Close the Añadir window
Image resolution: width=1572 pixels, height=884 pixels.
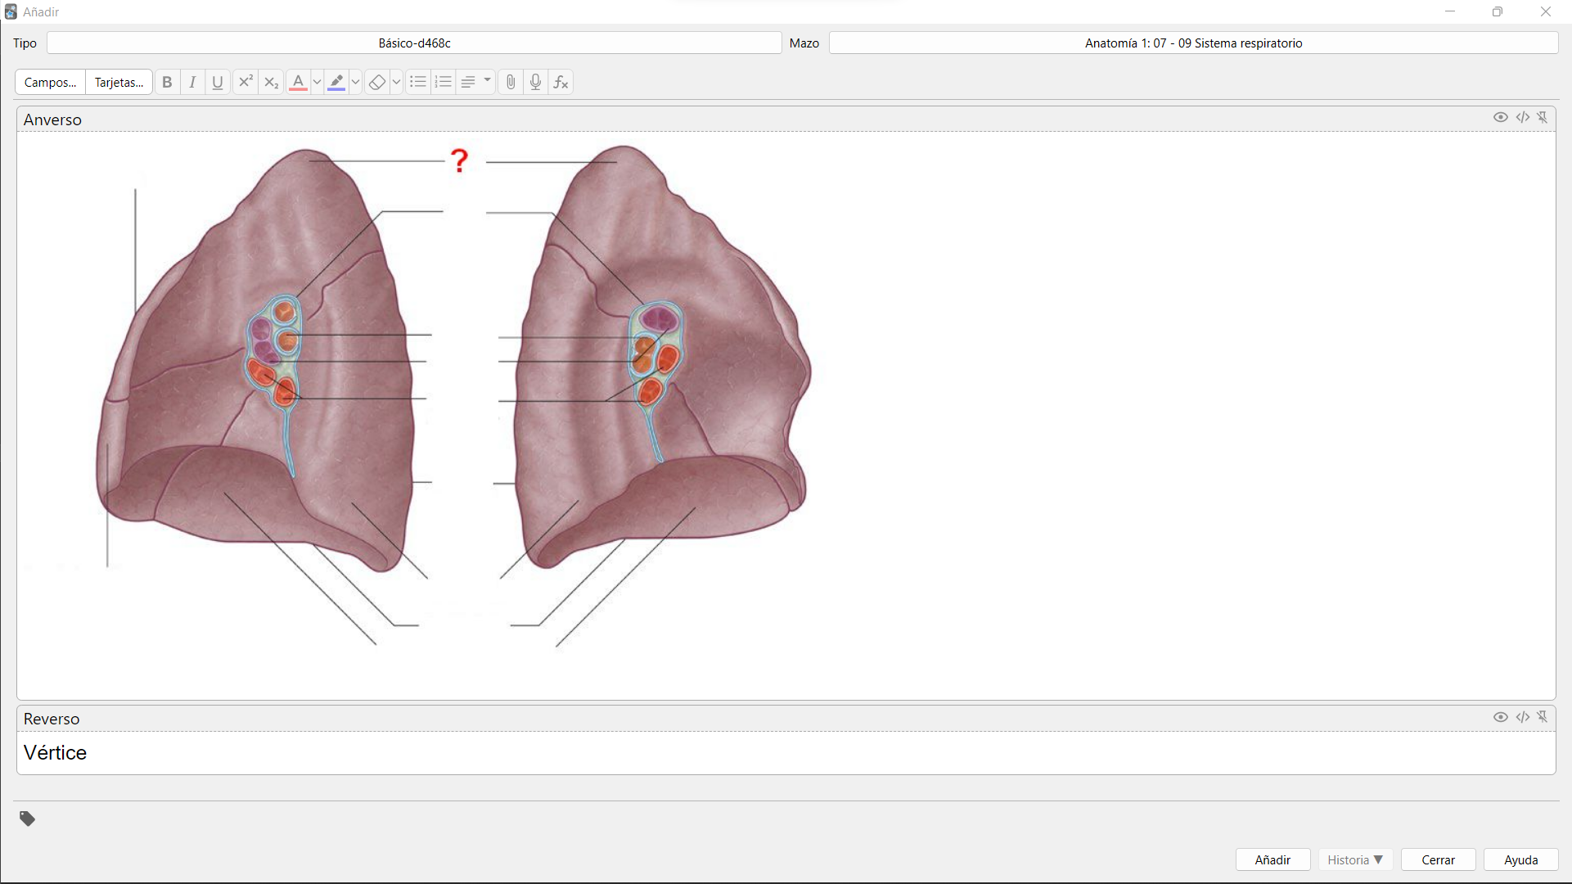point(1546,11)
